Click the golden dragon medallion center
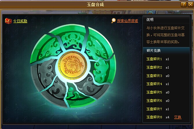The height and width of the screenshot is (129, 194). click(72, 65)
